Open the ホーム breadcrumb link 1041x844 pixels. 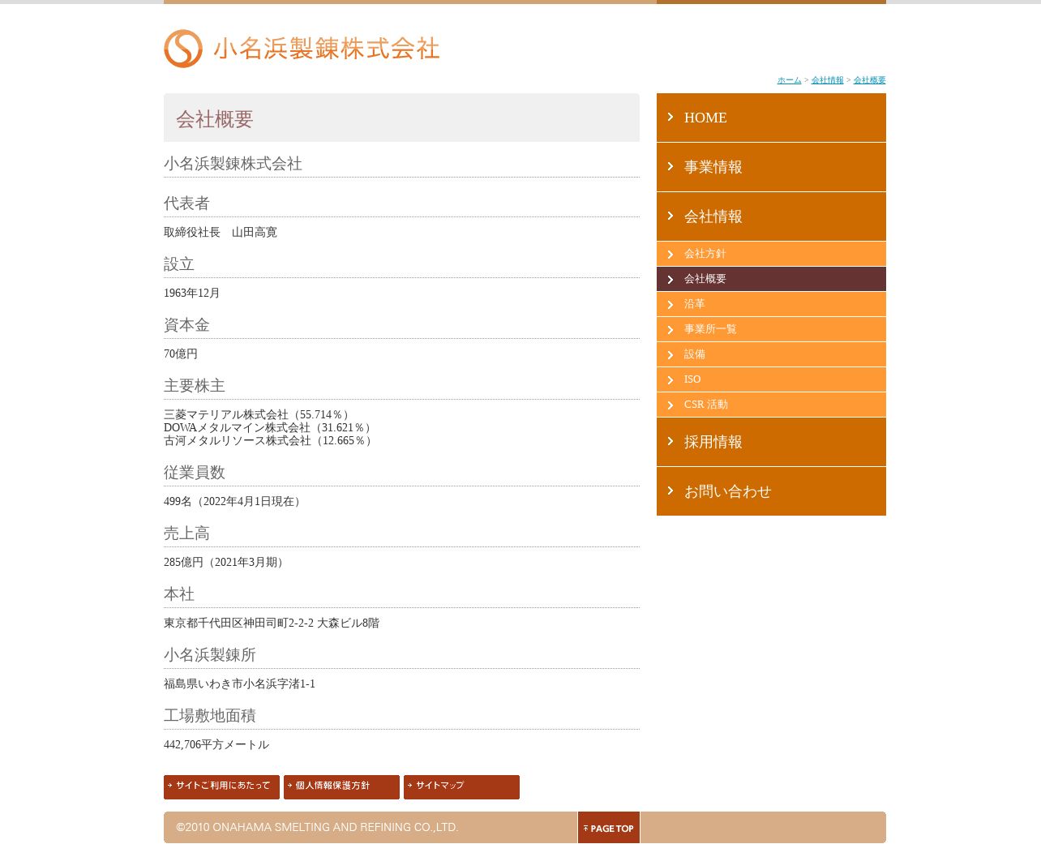click(x=789, y=80)
